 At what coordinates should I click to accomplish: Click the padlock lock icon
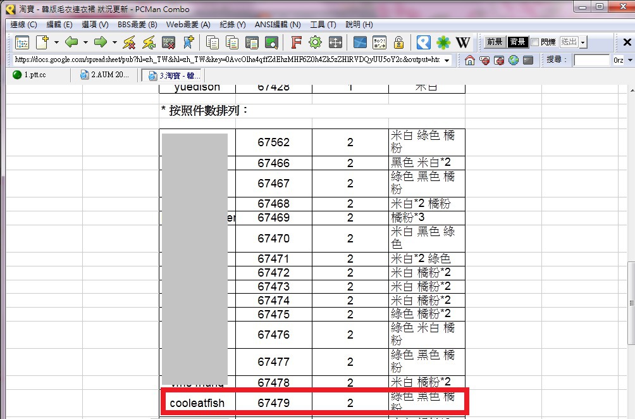399,42
